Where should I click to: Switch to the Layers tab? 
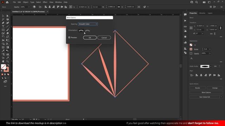click(x=210, y=13)
